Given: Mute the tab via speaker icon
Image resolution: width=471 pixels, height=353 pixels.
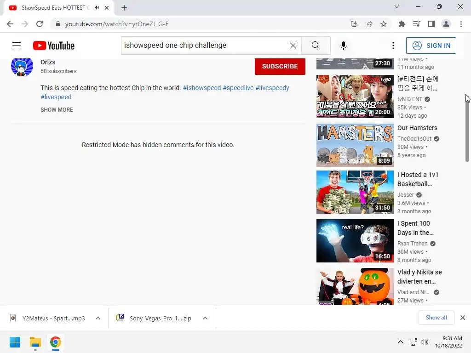Looking at the screenshot, I should click(97, 8).
